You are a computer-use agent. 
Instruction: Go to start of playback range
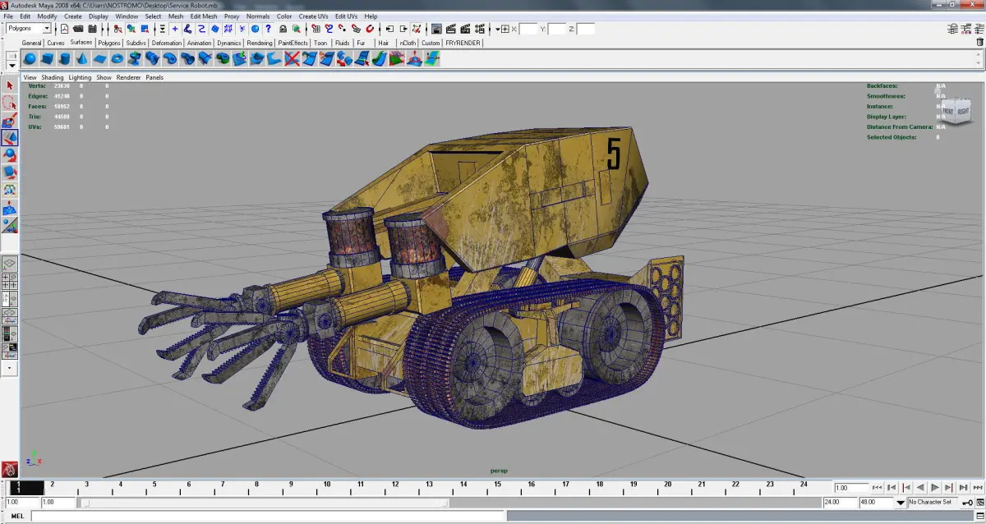click(878, 487)
